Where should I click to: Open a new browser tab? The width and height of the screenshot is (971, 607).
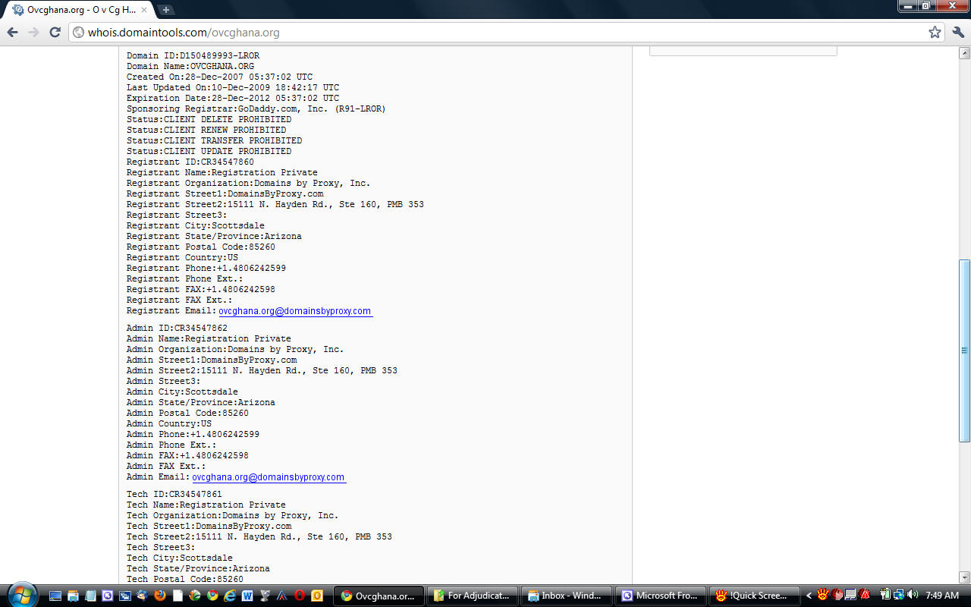pyautogui.click(x=165, y=10)
